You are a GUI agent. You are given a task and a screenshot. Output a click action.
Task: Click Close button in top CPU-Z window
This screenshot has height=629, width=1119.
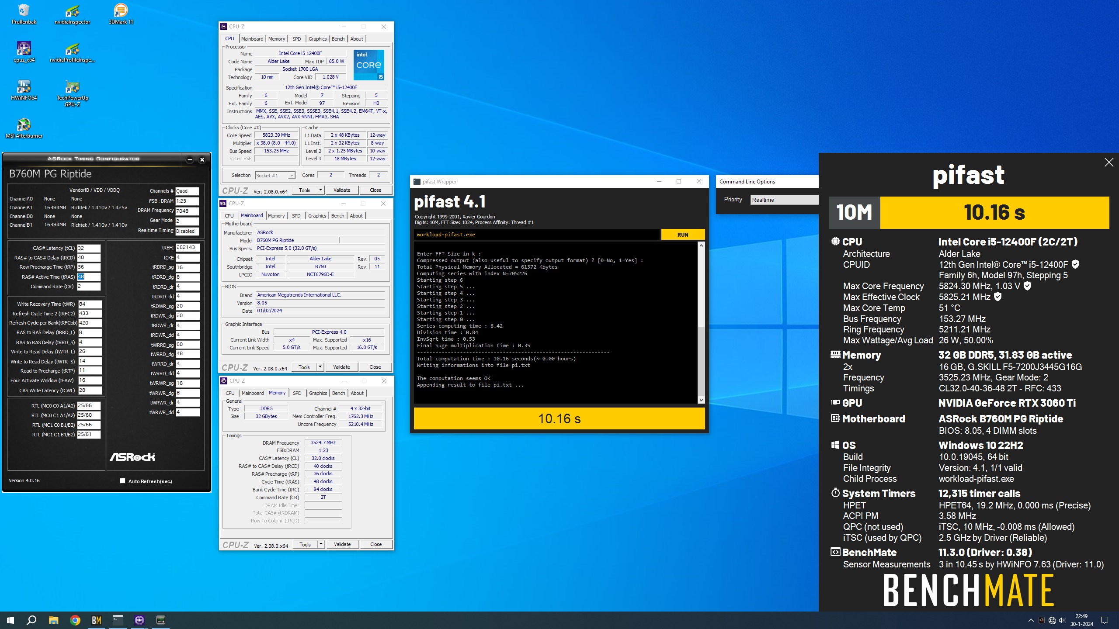click(x=375, y=190)
